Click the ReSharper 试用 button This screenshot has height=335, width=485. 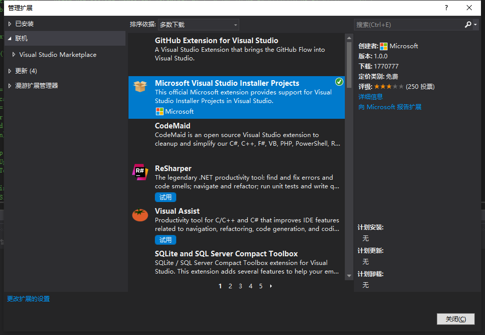[166, 197]
